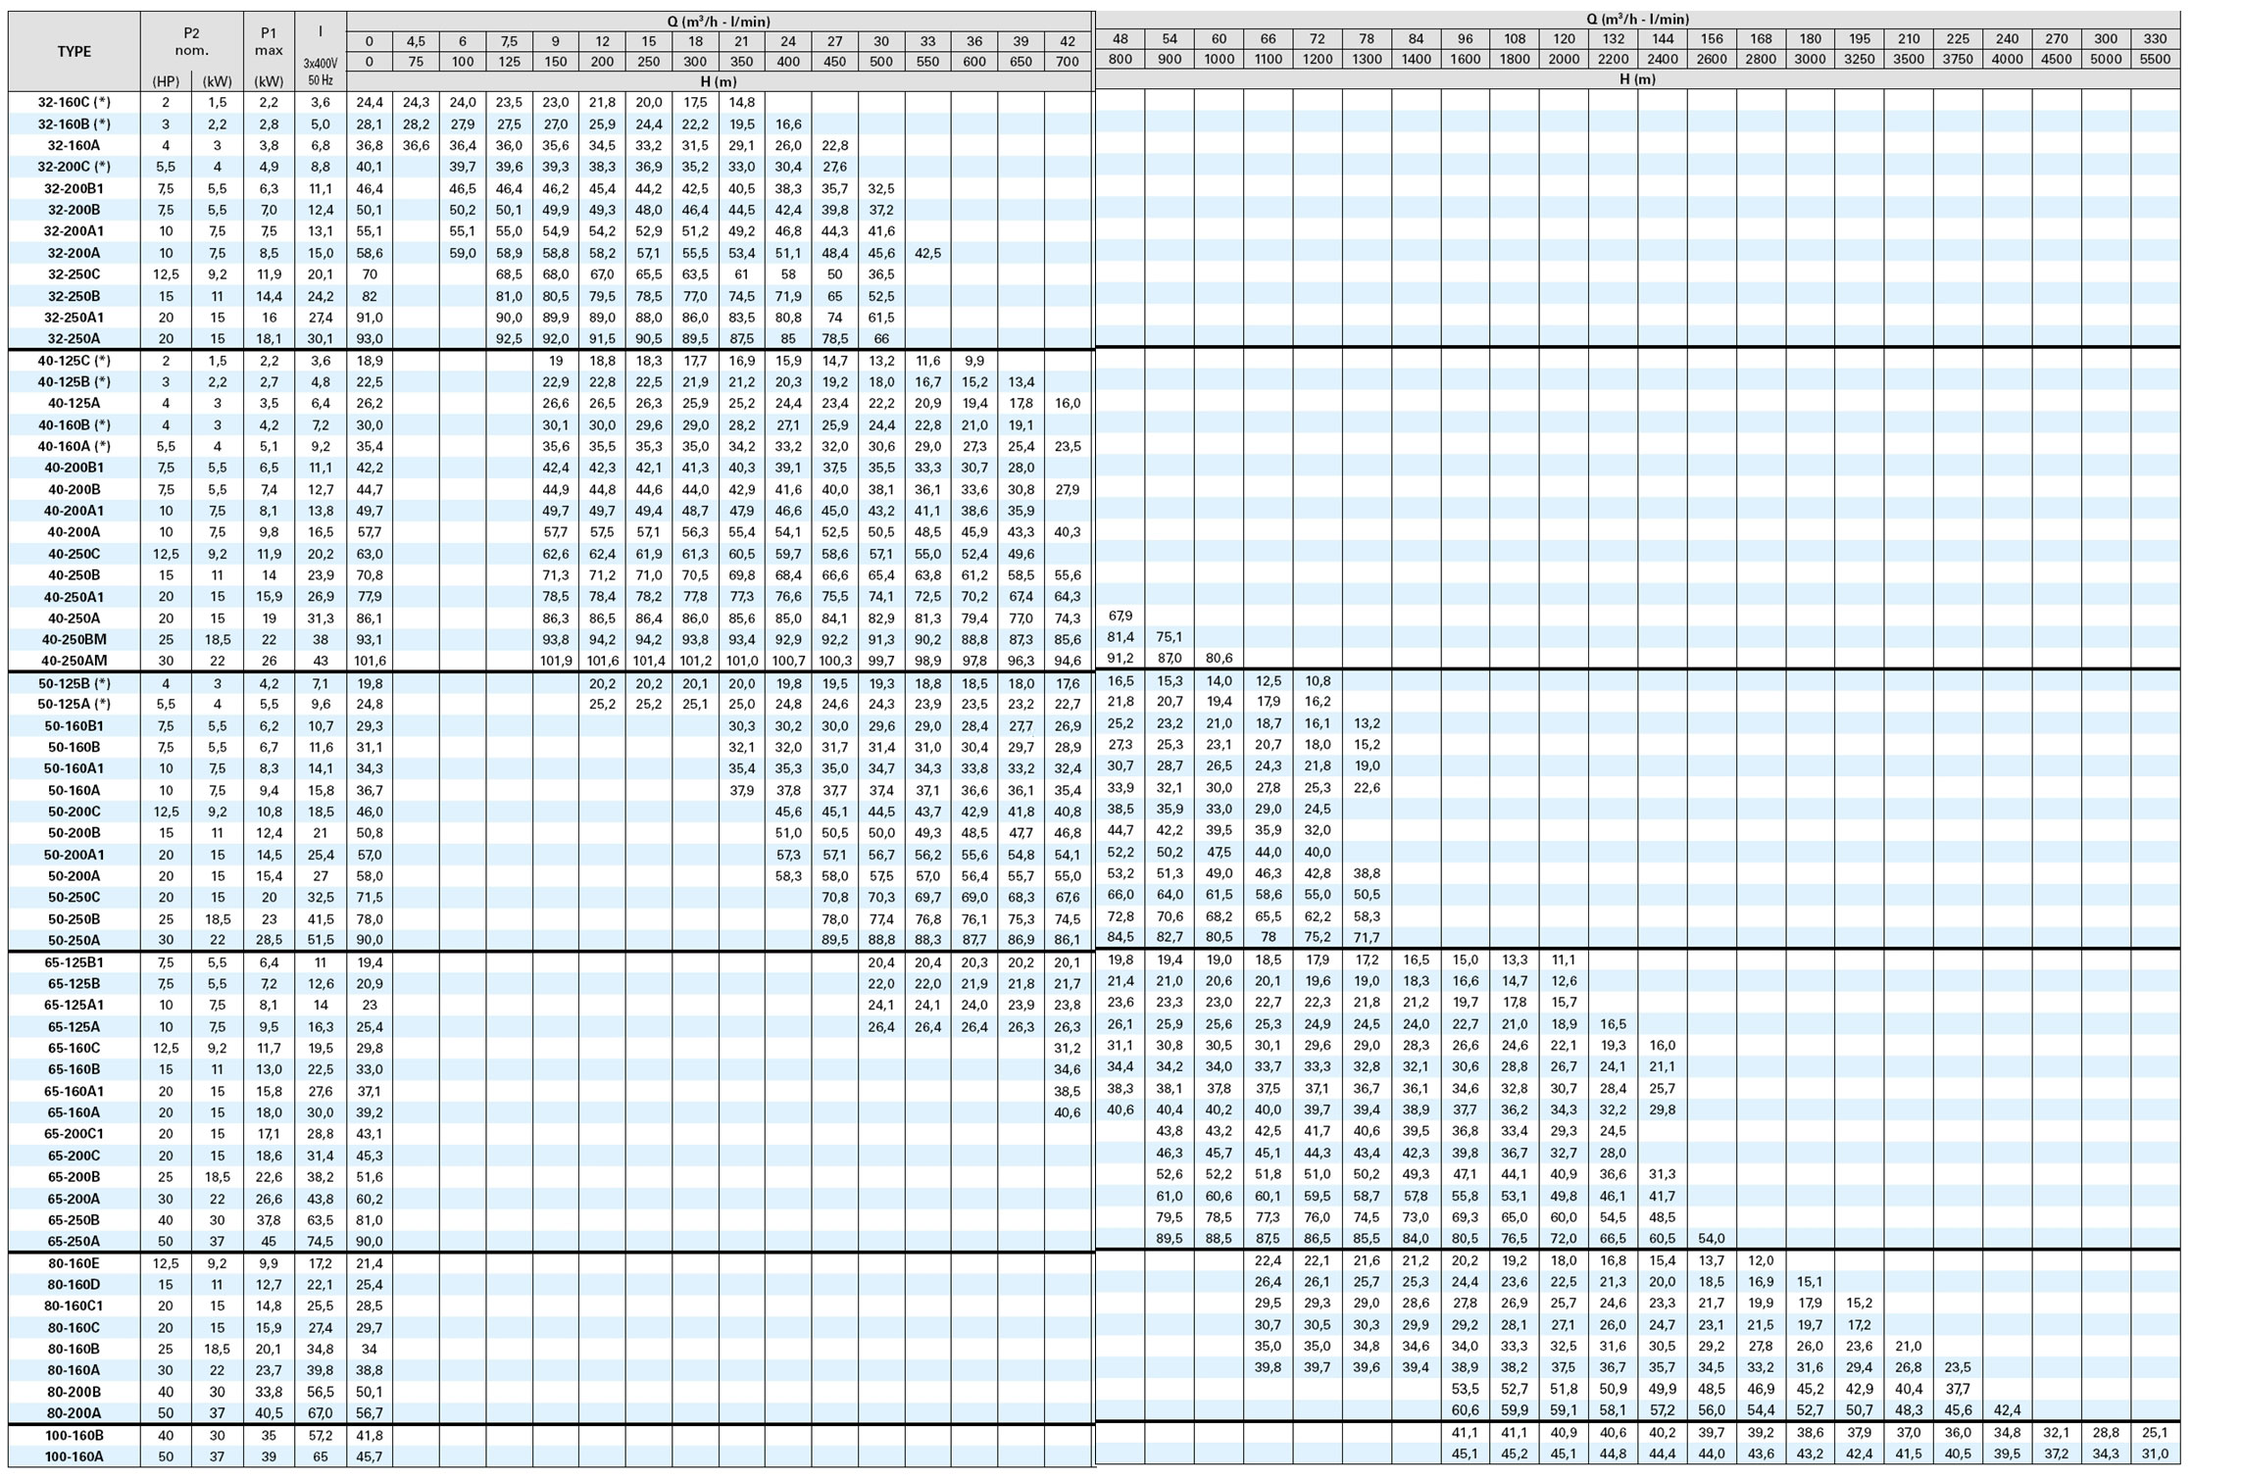Click the 40-125A model name

point(74,403)
